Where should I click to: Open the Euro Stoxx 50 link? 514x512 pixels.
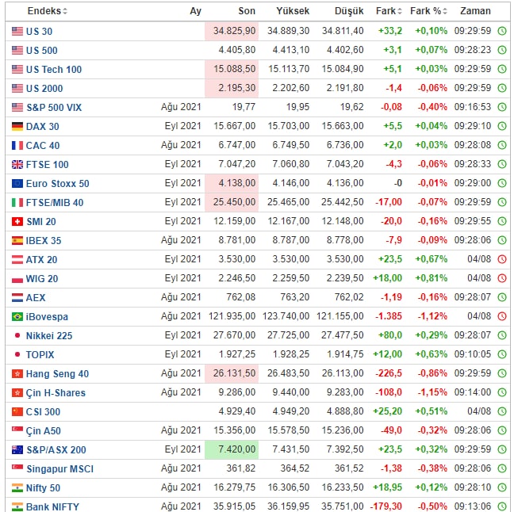pyautogui.click(x=57, y=183)
